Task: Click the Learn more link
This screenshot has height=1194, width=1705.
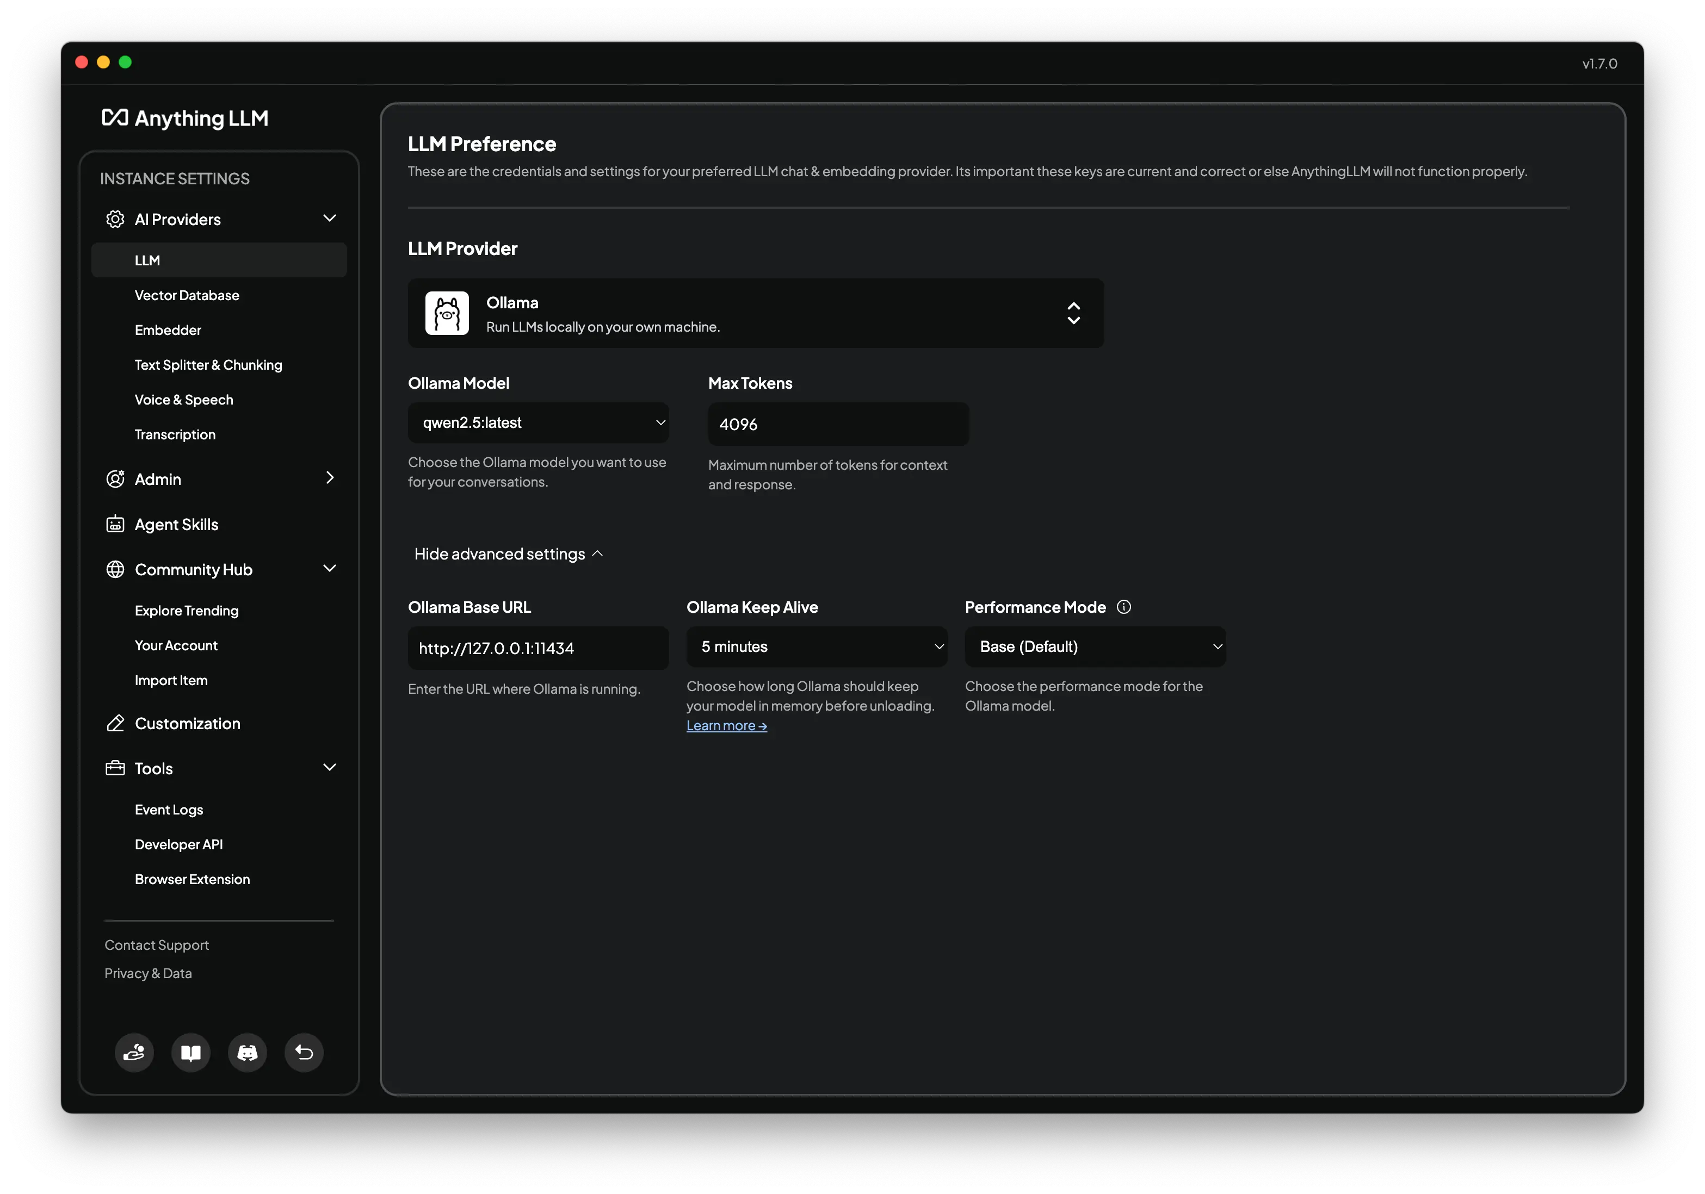Action: tap(726, 726)
